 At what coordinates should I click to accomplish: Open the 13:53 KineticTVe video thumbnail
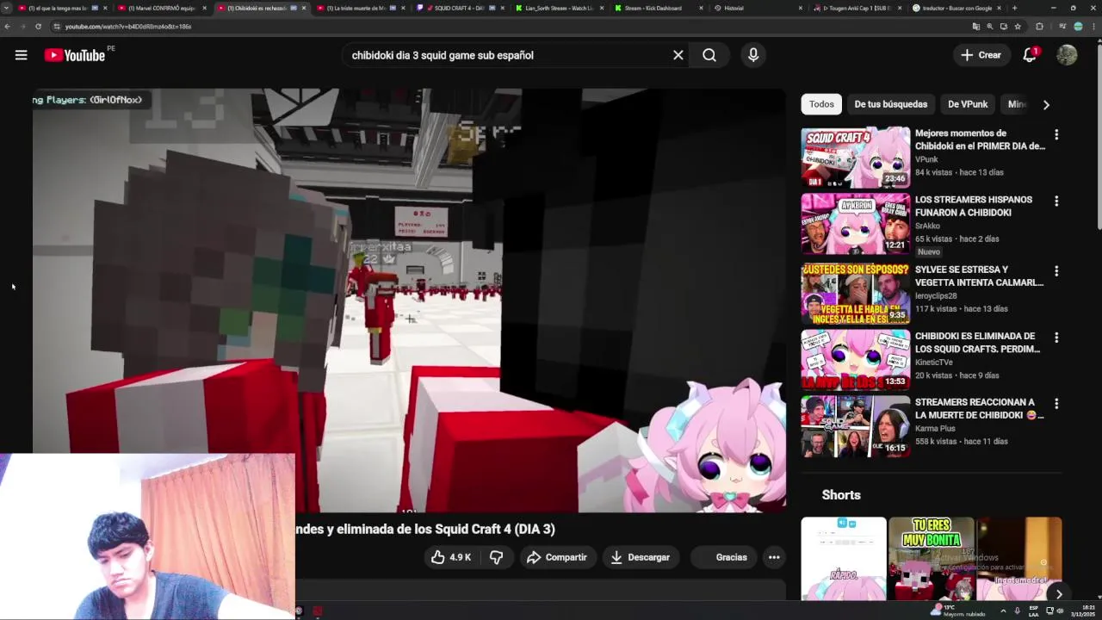[x=855, y=360]
